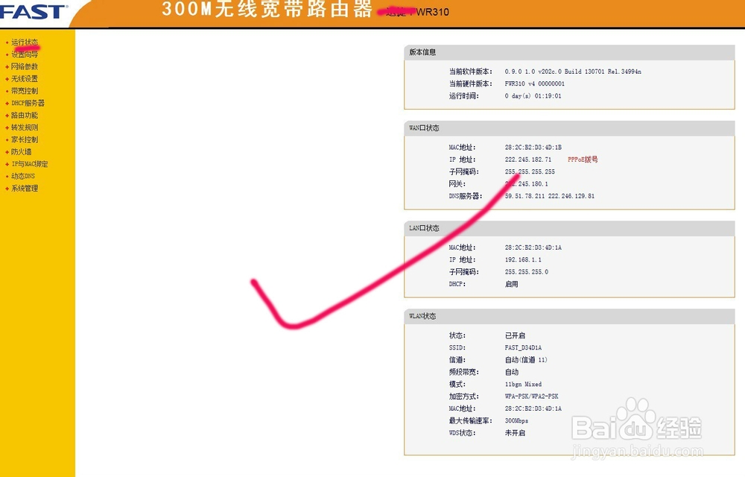Image resolution: width=745 pixels, height=477 pixels.
Task: Select WAN subnet mask 255.255.255.255
Action: pyautogui.click(x=530, y=171)
